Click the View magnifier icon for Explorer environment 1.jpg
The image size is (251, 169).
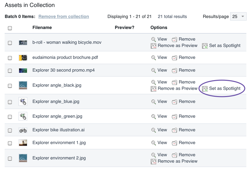click(153, 143)
